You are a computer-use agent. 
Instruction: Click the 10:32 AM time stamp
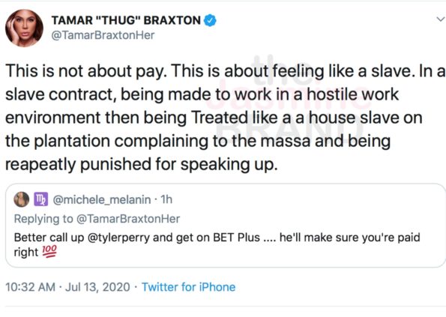click(x=31, y=287)
